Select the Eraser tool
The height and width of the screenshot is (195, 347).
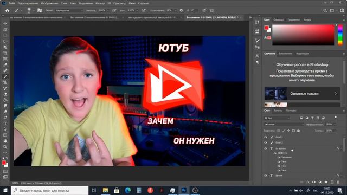pyautogui.click(x=5, y=94)
